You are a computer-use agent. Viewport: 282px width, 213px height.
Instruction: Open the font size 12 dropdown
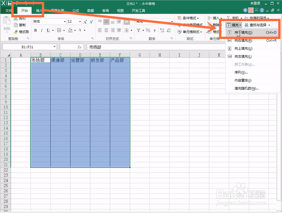pyautogui.click(x=80, y=22)
